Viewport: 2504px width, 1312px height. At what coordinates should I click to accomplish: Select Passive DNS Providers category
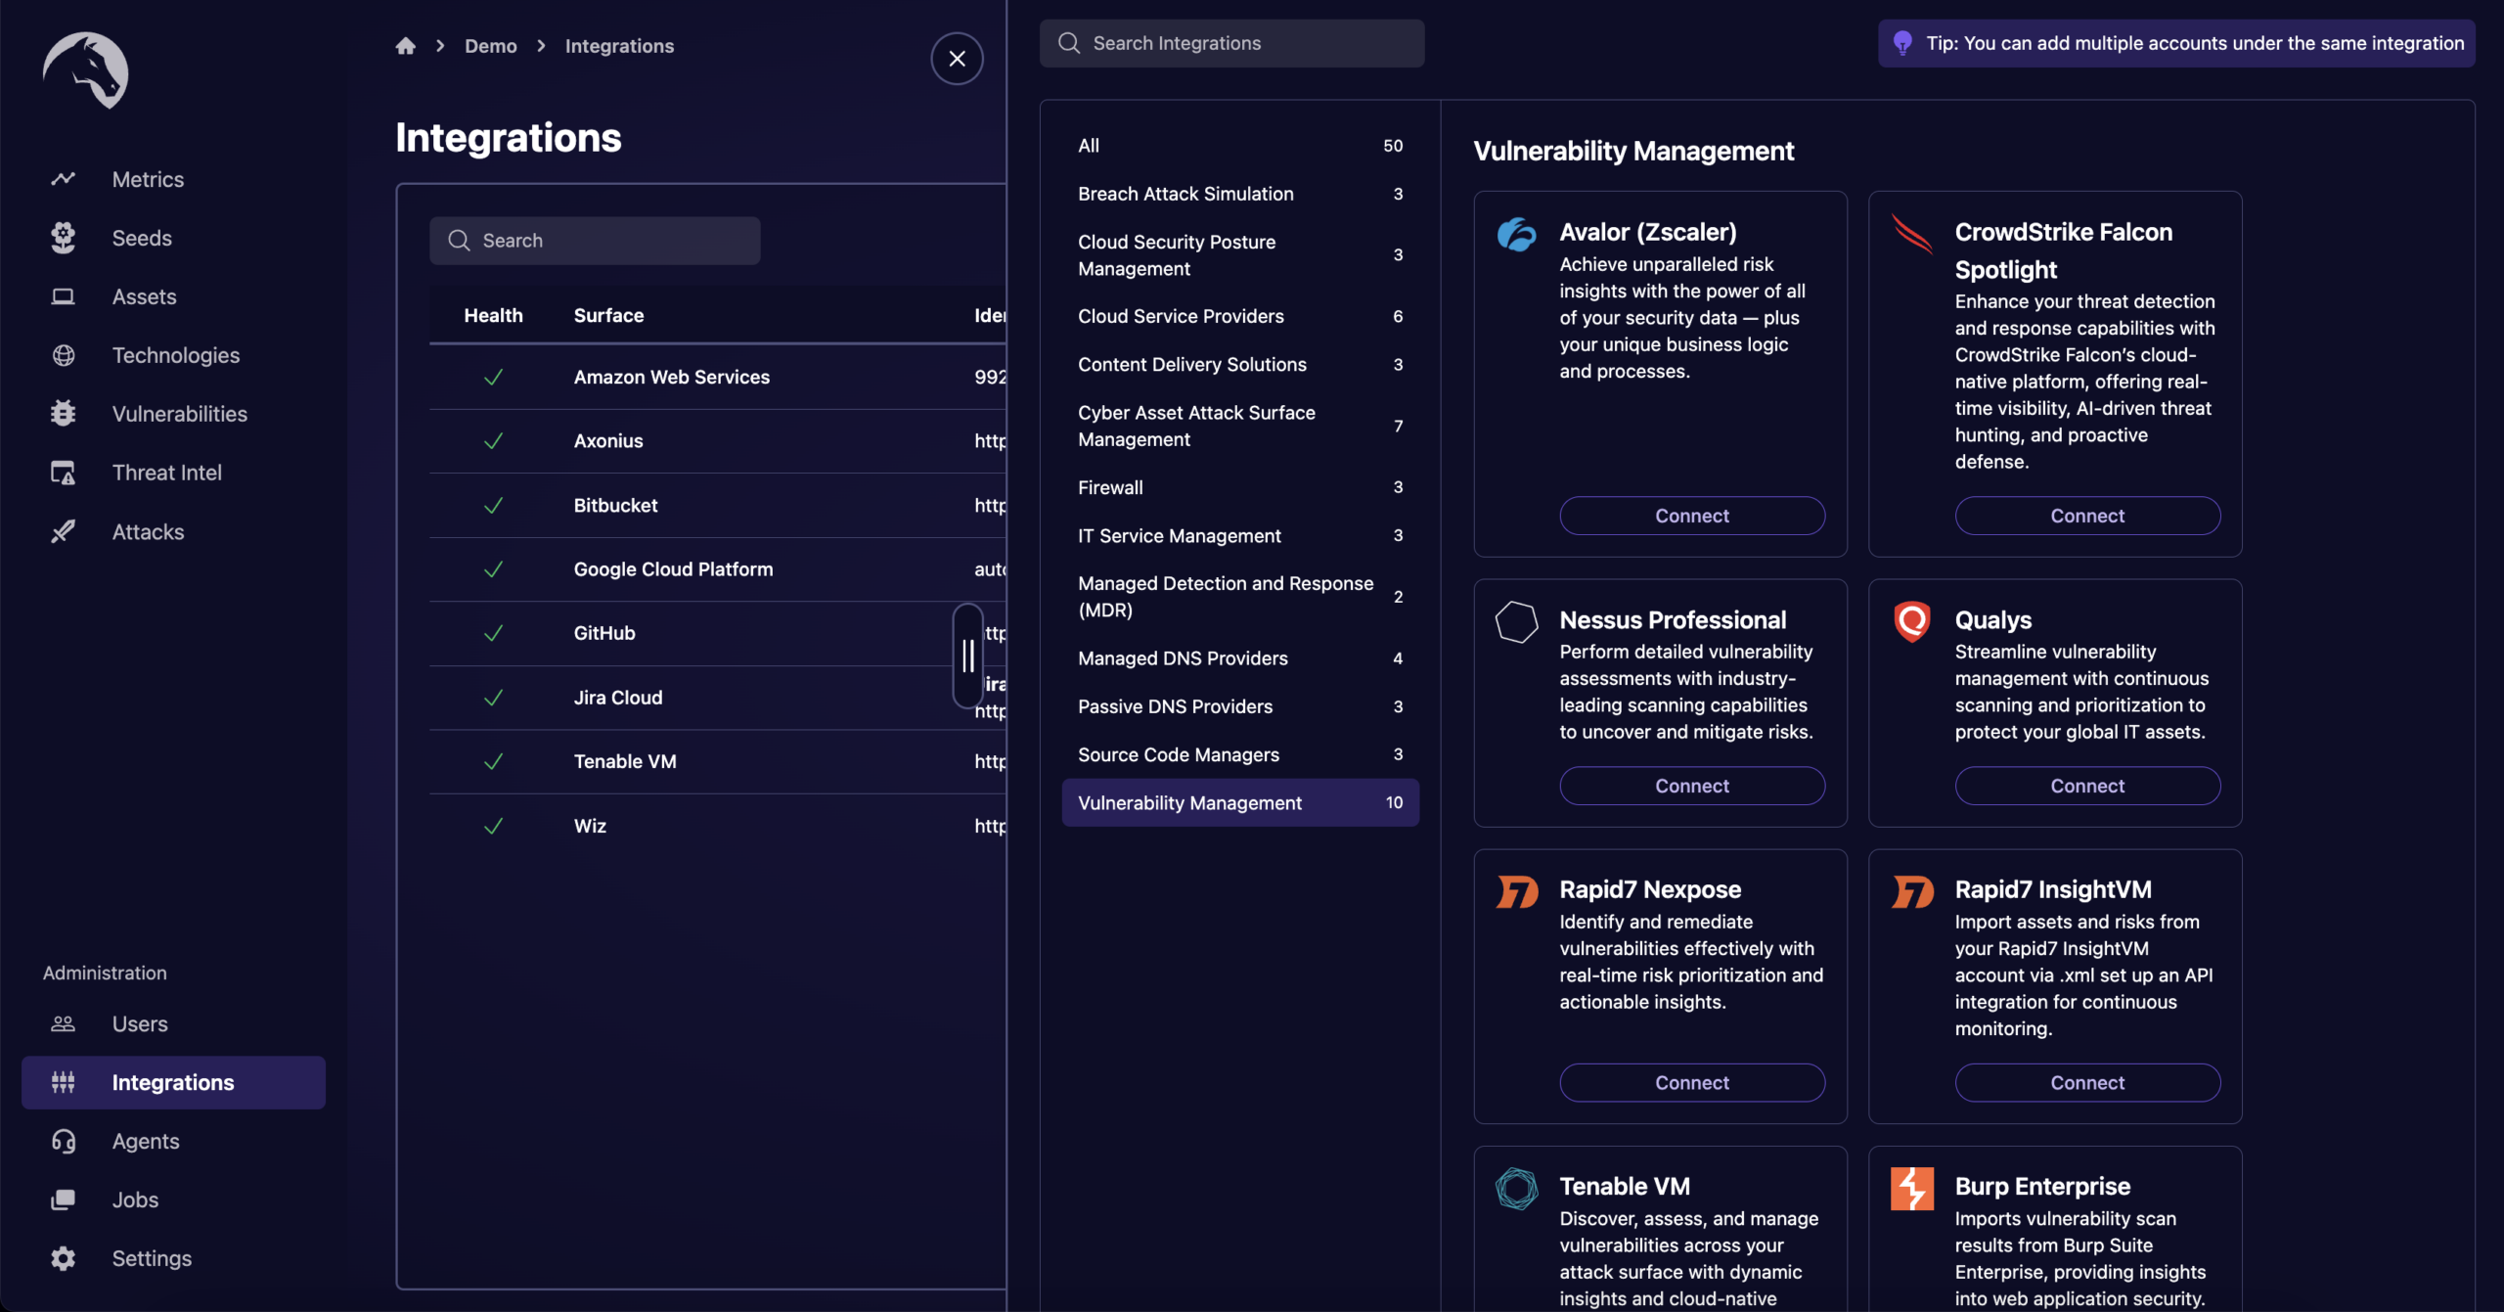pyautogui.click(x=1240, y=706)
